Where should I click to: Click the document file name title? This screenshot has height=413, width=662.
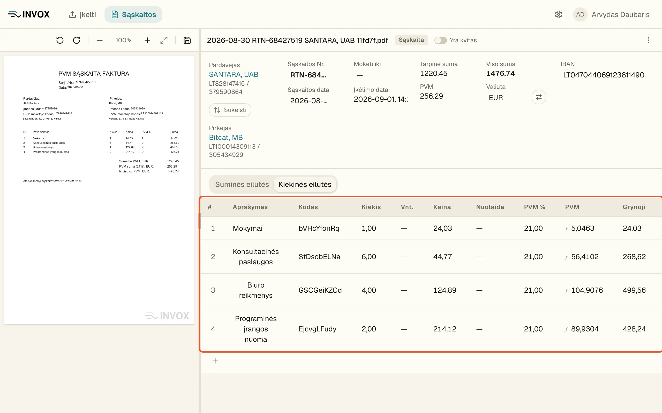point(297,41)
